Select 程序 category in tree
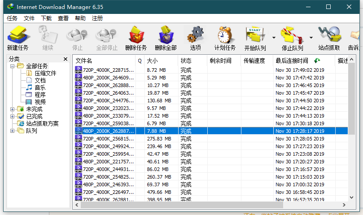This screenshot has height=215, width=363. [x=40, y=95]
